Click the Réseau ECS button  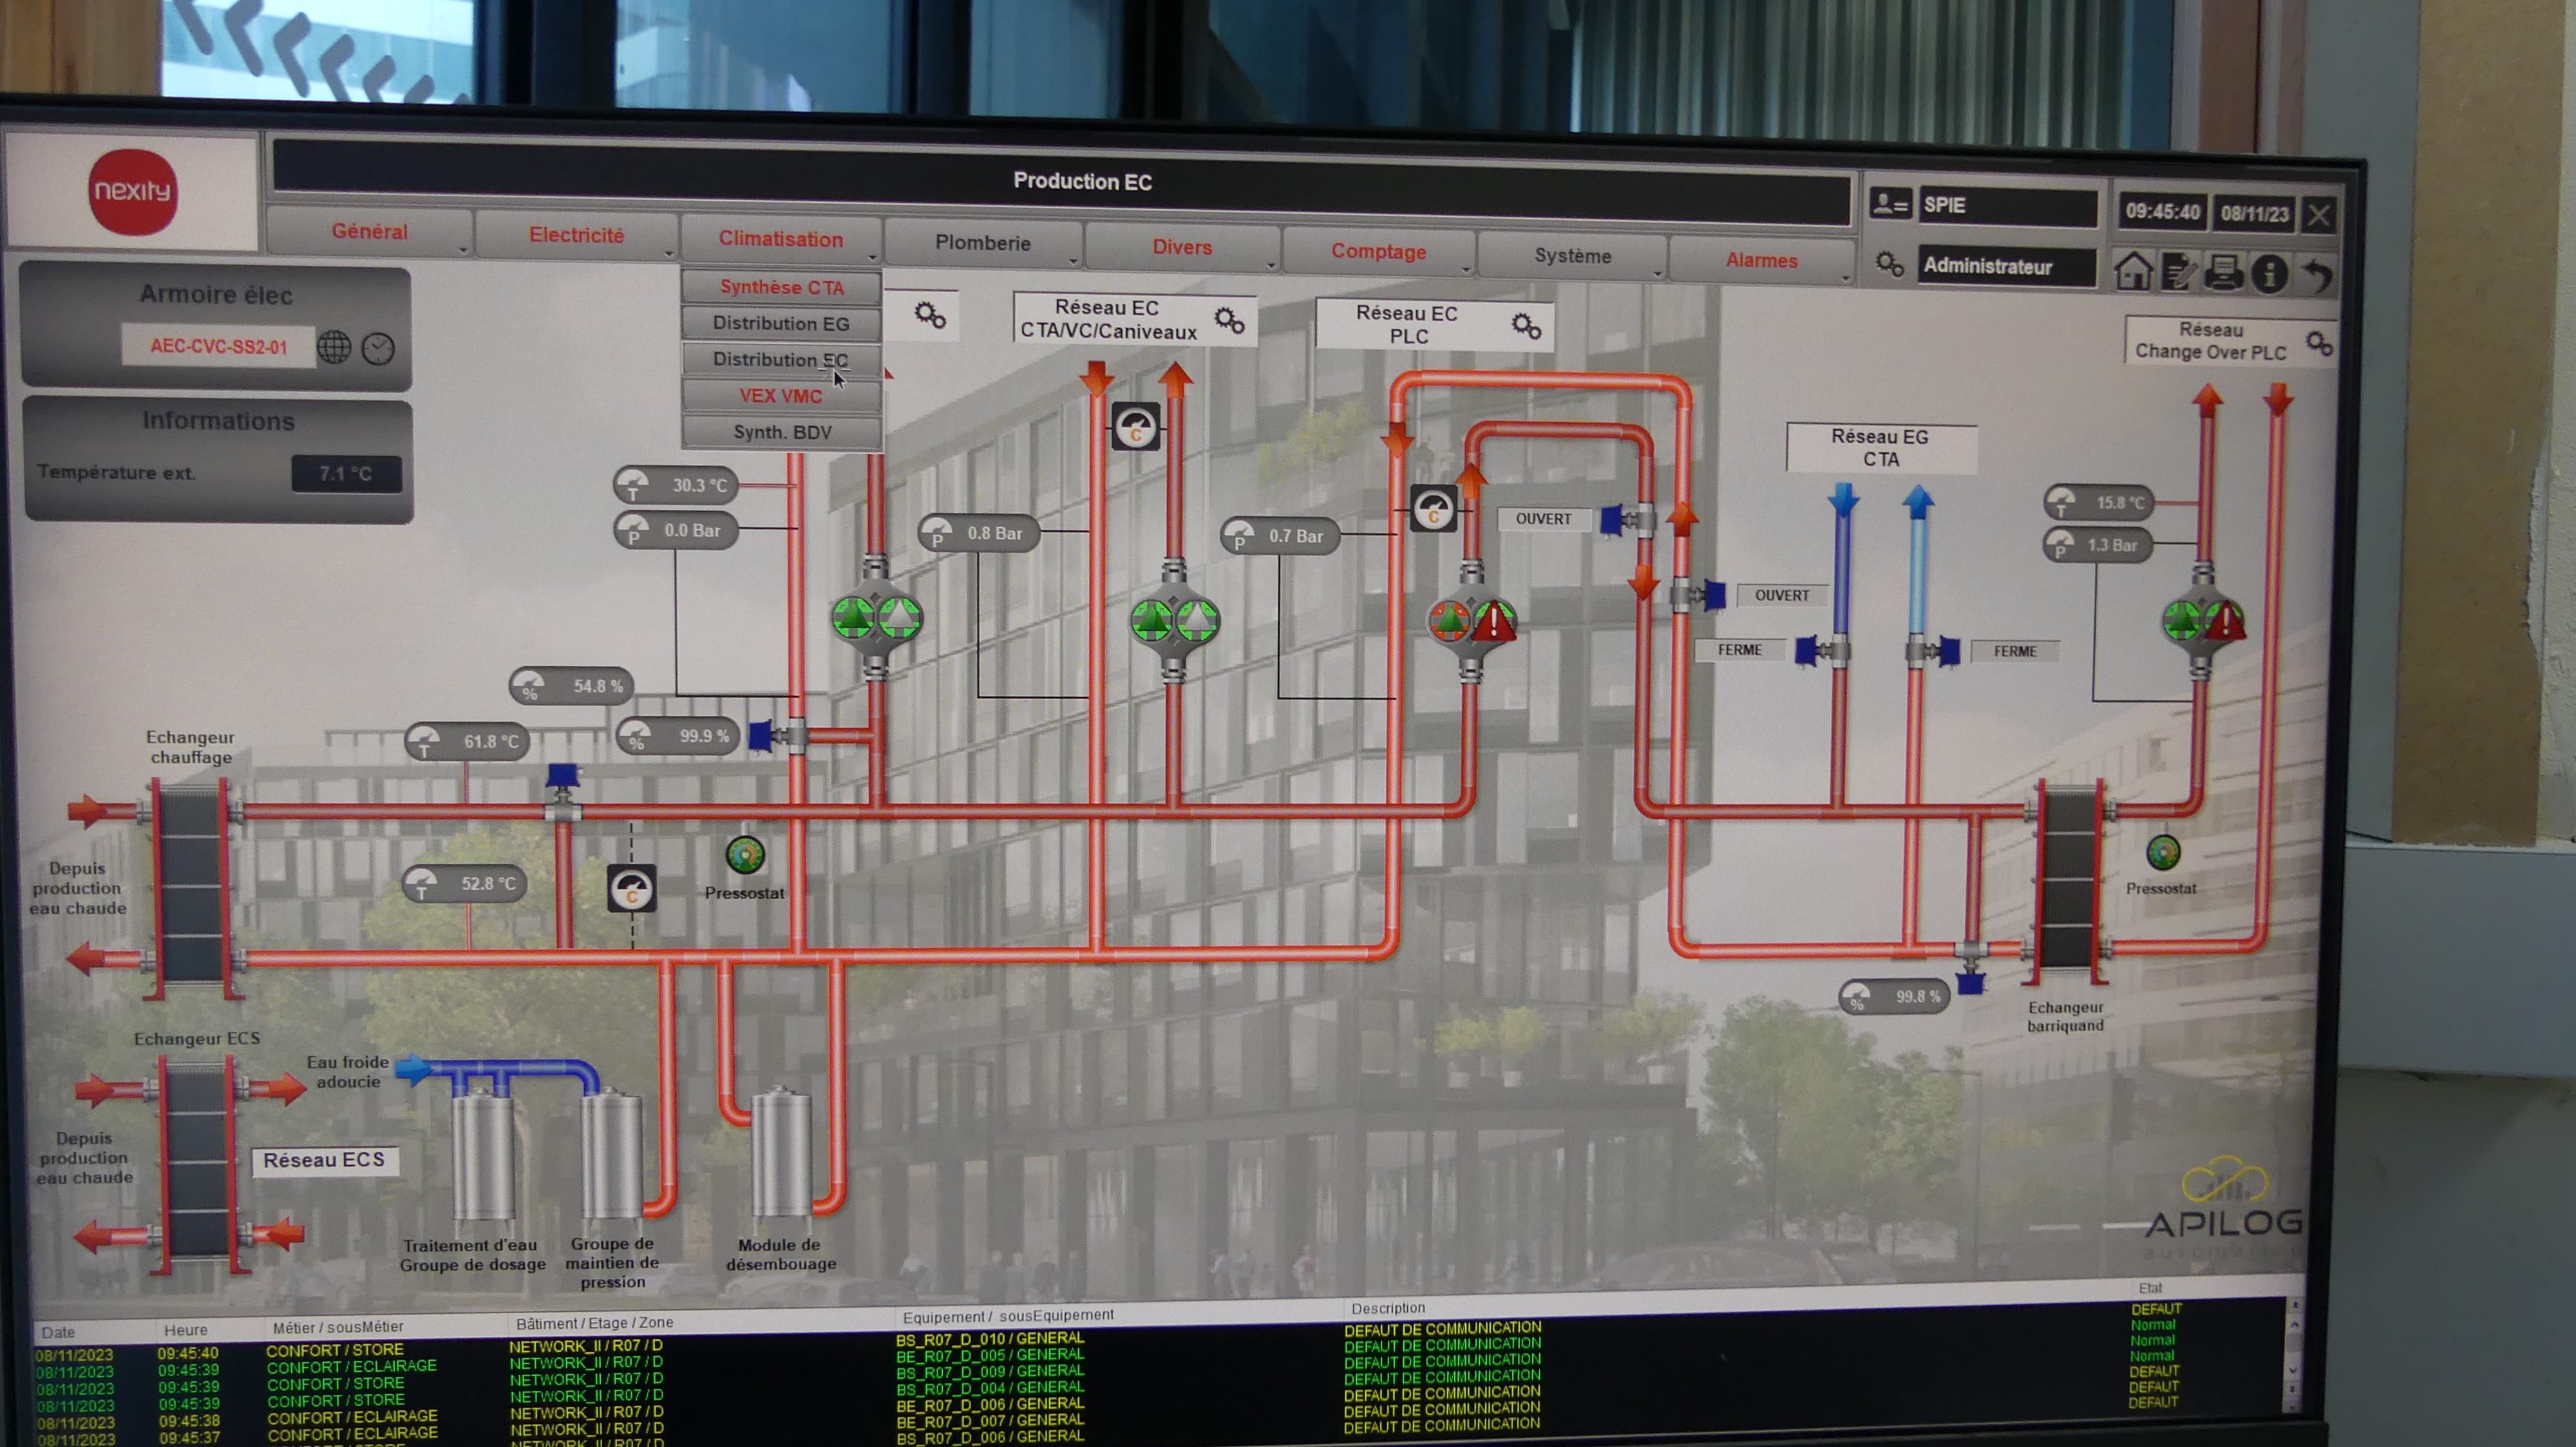(x=324, y=1160)
